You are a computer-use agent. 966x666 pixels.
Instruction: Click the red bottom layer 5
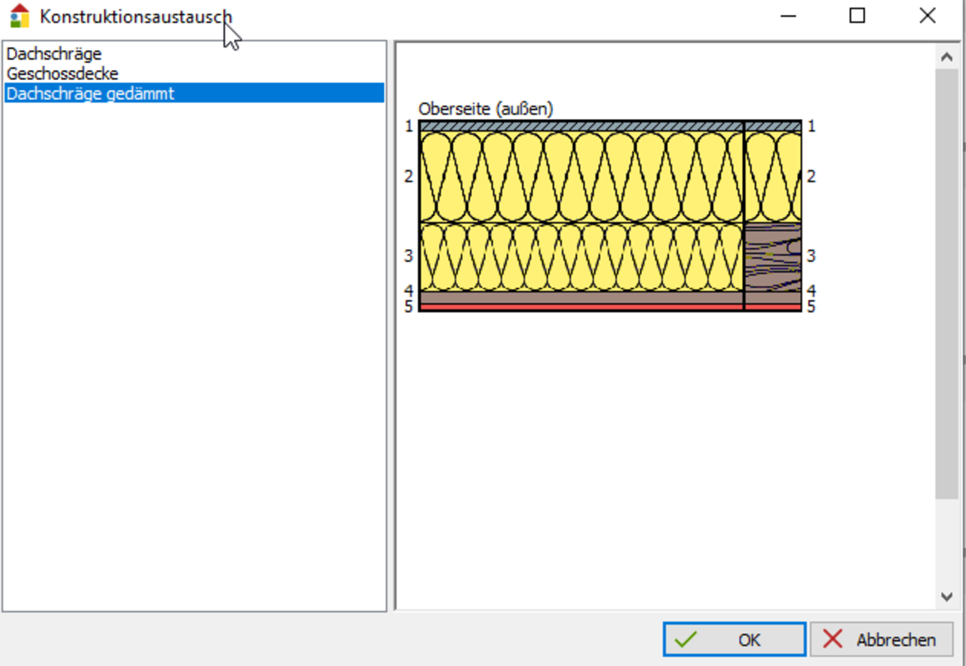(x=580, y=307)
